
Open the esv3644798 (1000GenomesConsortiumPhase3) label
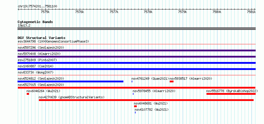(53, 41)
